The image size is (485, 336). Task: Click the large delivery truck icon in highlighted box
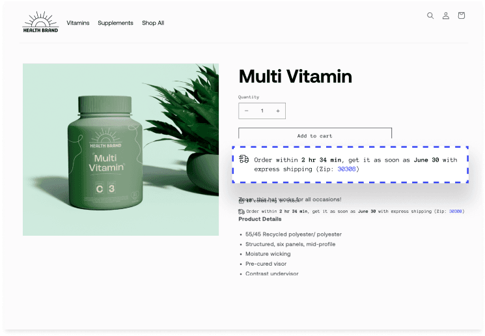click(x=244, y=159)
